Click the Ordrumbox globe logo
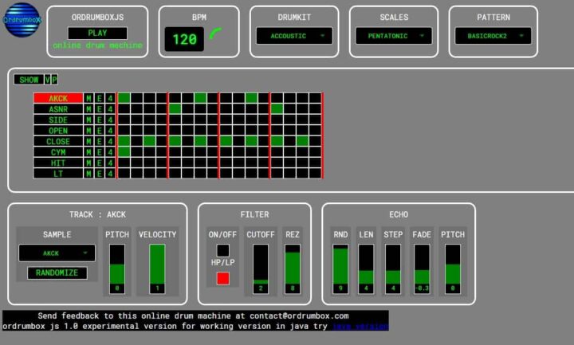The image size is (574, 345). tap(22, 22)
